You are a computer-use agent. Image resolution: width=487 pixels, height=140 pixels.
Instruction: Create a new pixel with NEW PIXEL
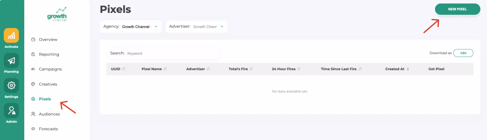pyautogui.click(x=457, y=9)
